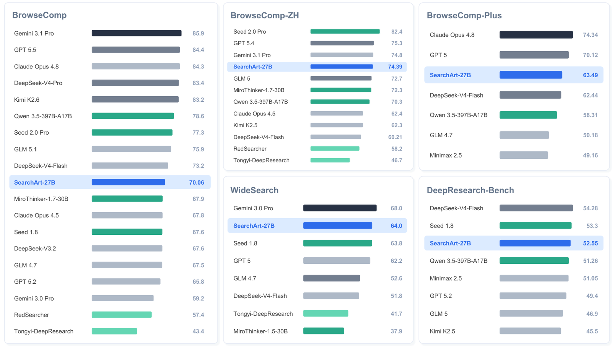This screenshot has width=612, height=346.
Task: Click the 46.7 score value
Action: point(397,160)
